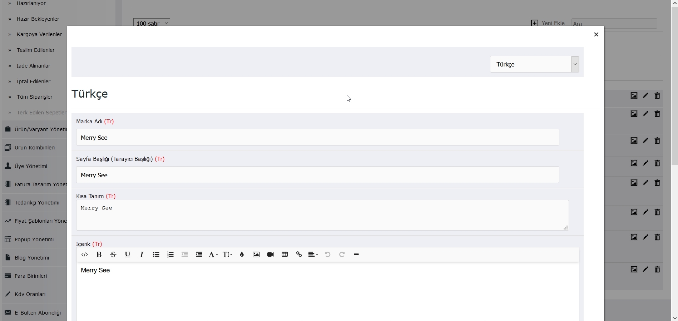The height and width of the screenshot is (321, 678).
Task: Apply strikethrough formatting in the editor
Action: click(113, 255)
